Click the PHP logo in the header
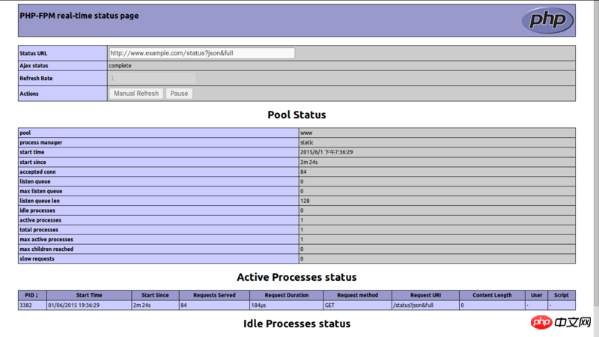 (x=547, y=20)
